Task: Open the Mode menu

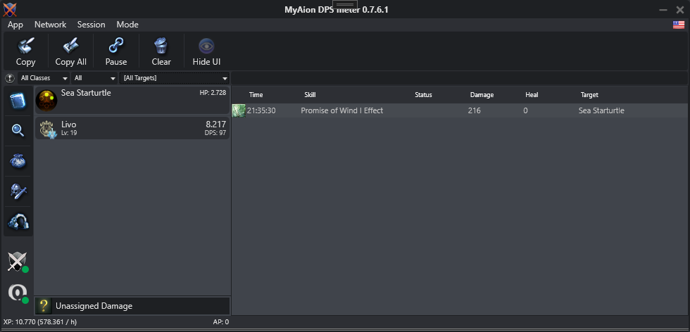Action: point(127,25)
